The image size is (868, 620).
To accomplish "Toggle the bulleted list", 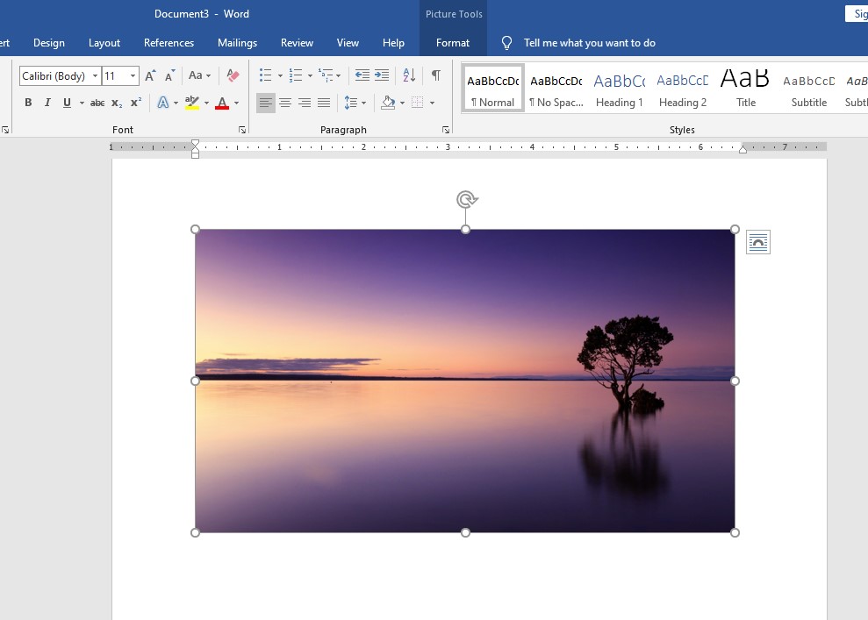I will pyautogui.click(x=265, y=75).
